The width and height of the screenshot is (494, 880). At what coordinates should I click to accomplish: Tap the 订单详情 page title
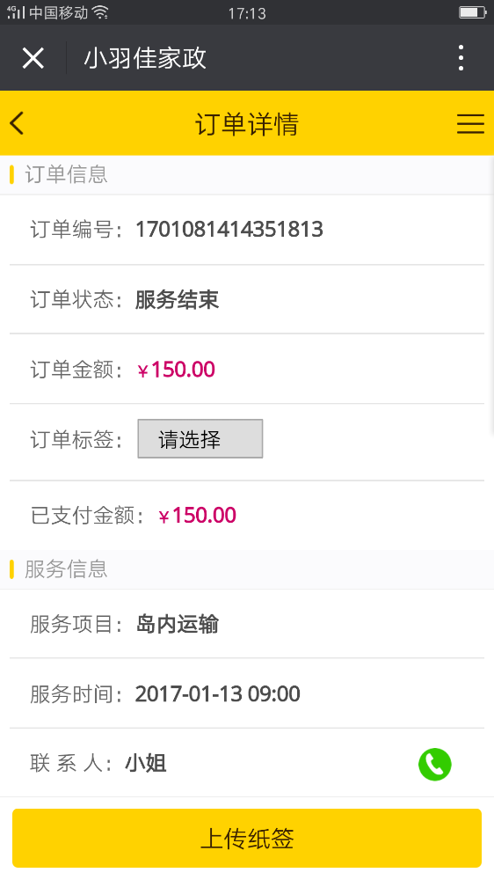pos(247,124)
